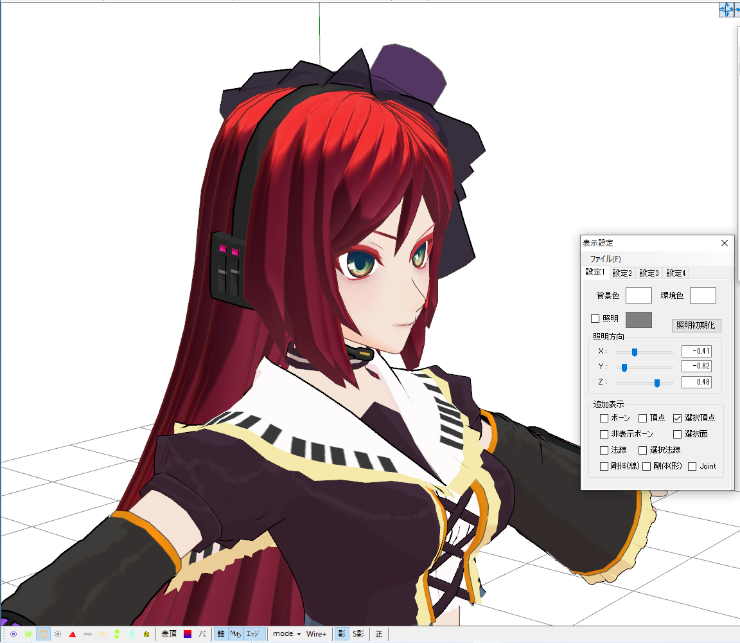Toggle the エッジ edge display button

click(253, 634)
